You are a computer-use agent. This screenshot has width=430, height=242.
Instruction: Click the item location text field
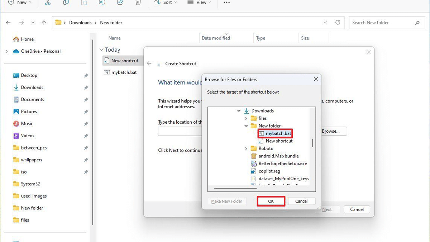180,131
